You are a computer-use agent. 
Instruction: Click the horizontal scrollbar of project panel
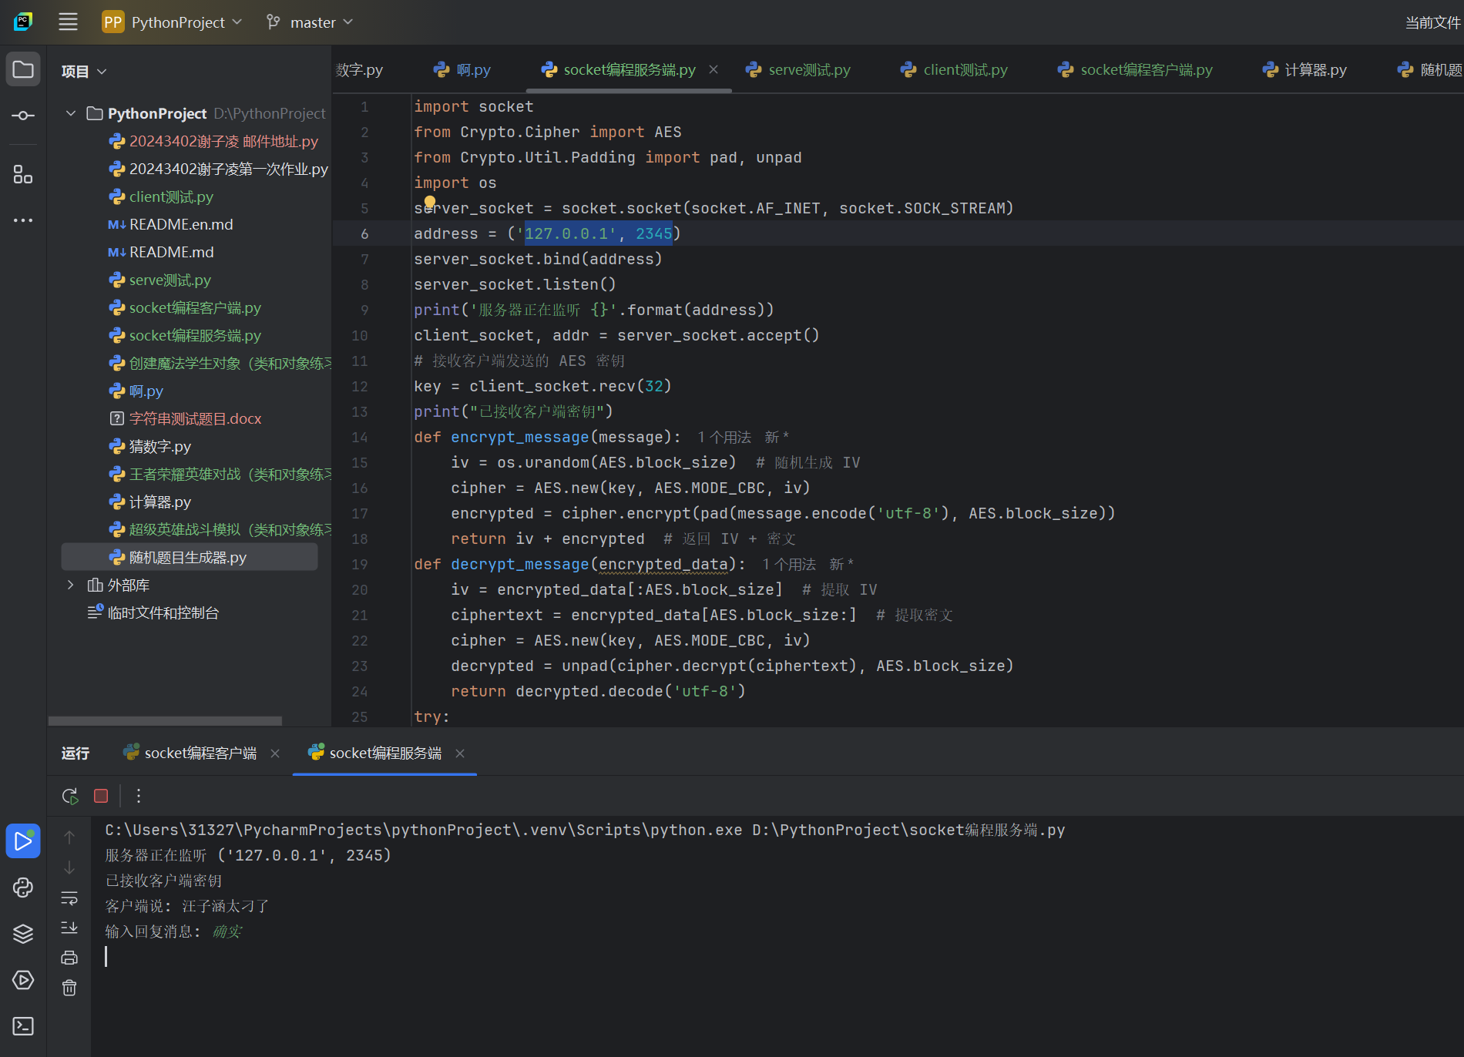pyautogui.click(x=165, y=721)
